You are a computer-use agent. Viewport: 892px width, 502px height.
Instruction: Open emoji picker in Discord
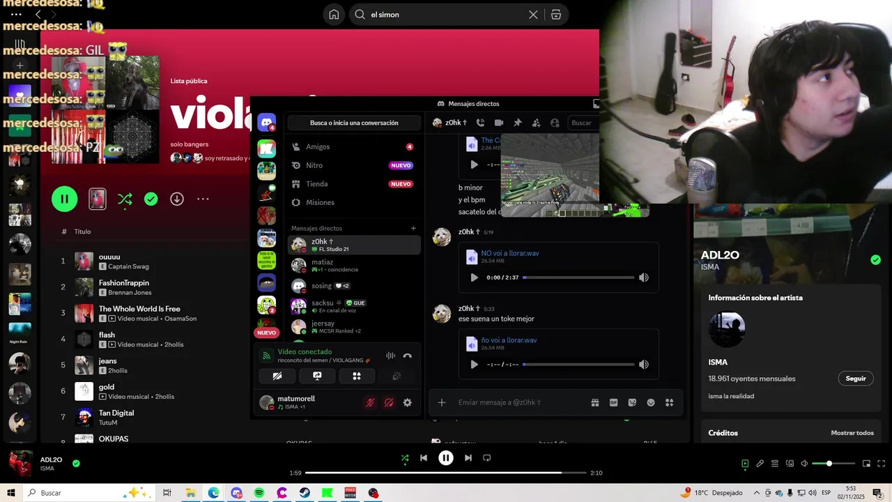[651, 402]
